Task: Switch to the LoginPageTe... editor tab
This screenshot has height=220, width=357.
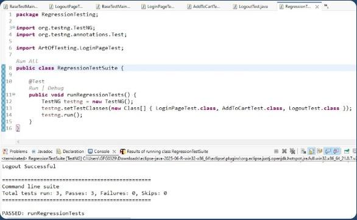Action: (x=158, y=7)
